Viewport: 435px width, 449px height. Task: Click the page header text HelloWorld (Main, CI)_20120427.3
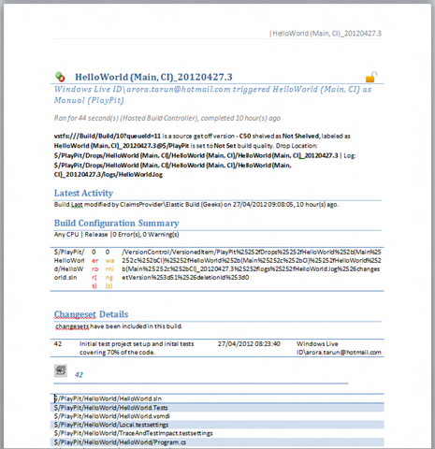click(326, 34)
